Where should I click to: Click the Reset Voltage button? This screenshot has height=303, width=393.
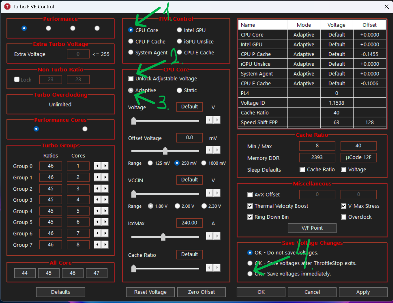tap(150, 292)
